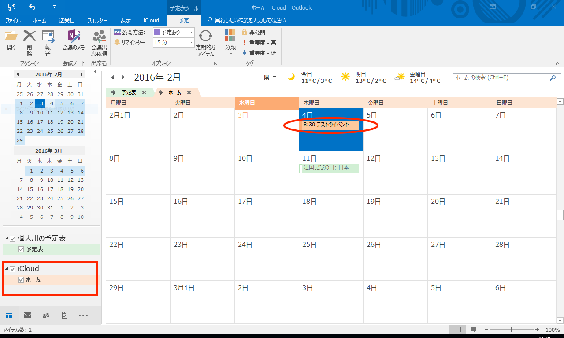564x338 pixels.
Task: Go to the next month in main calendar
Action: [123, 77]
